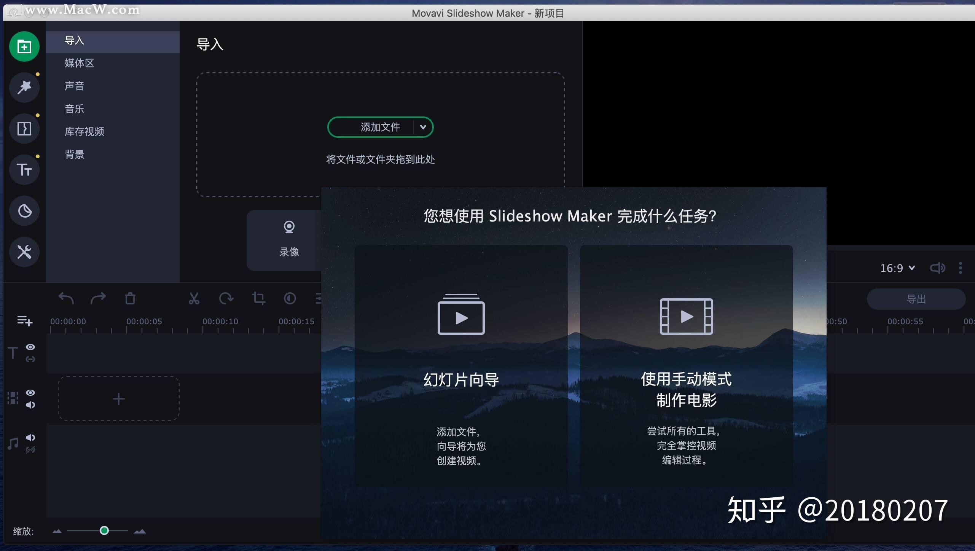Click the 00:00:55 timeline ruler mark
The width and height of the screenshot is (975, 551).
pyautogui.click(x=905, y=322)
